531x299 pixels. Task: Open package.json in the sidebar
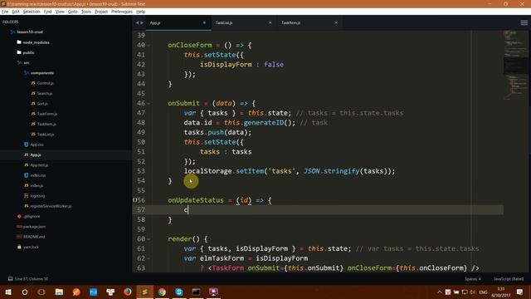click(x=34, y=227)
